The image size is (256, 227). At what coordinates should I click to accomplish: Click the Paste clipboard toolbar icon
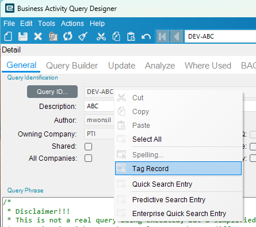[131, 36]
